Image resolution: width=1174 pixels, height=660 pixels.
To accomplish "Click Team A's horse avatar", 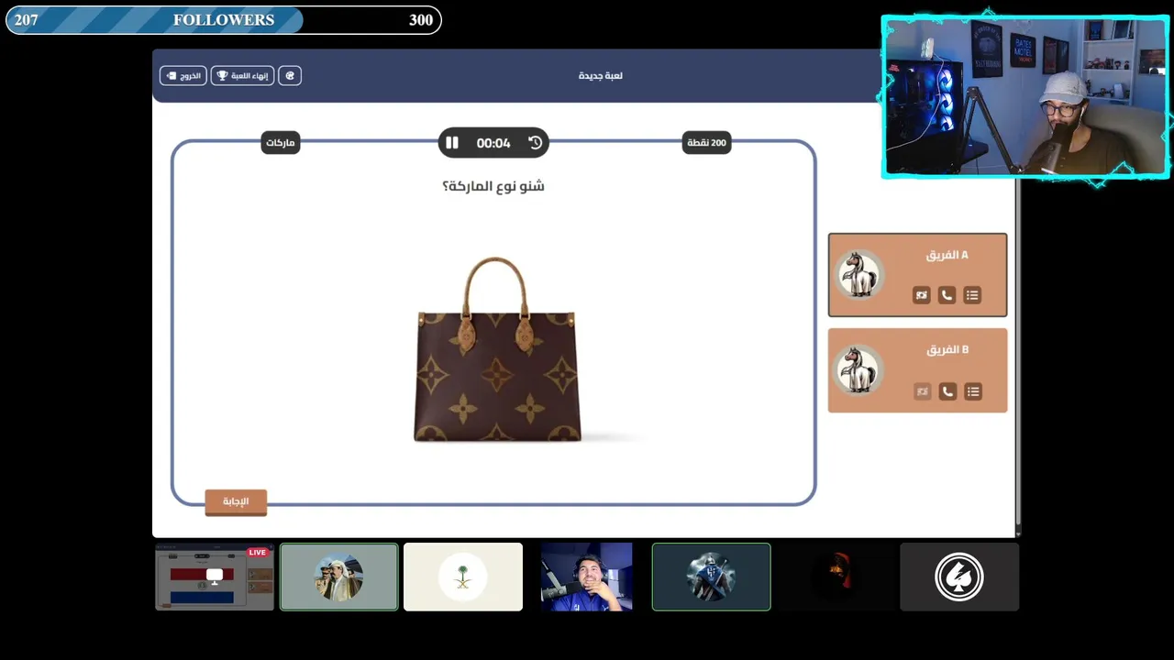I will point(859,275).
